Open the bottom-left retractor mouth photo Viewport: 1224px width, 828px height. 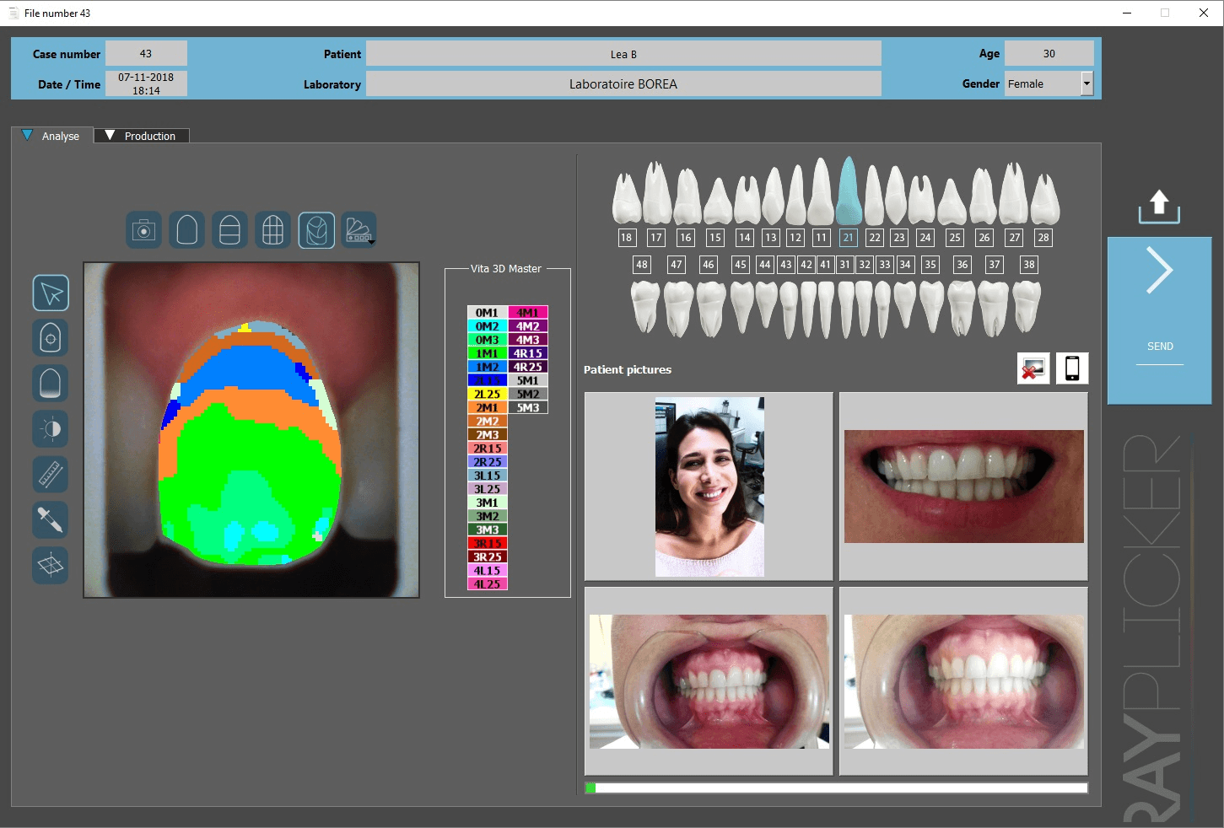tap(709, 681)
